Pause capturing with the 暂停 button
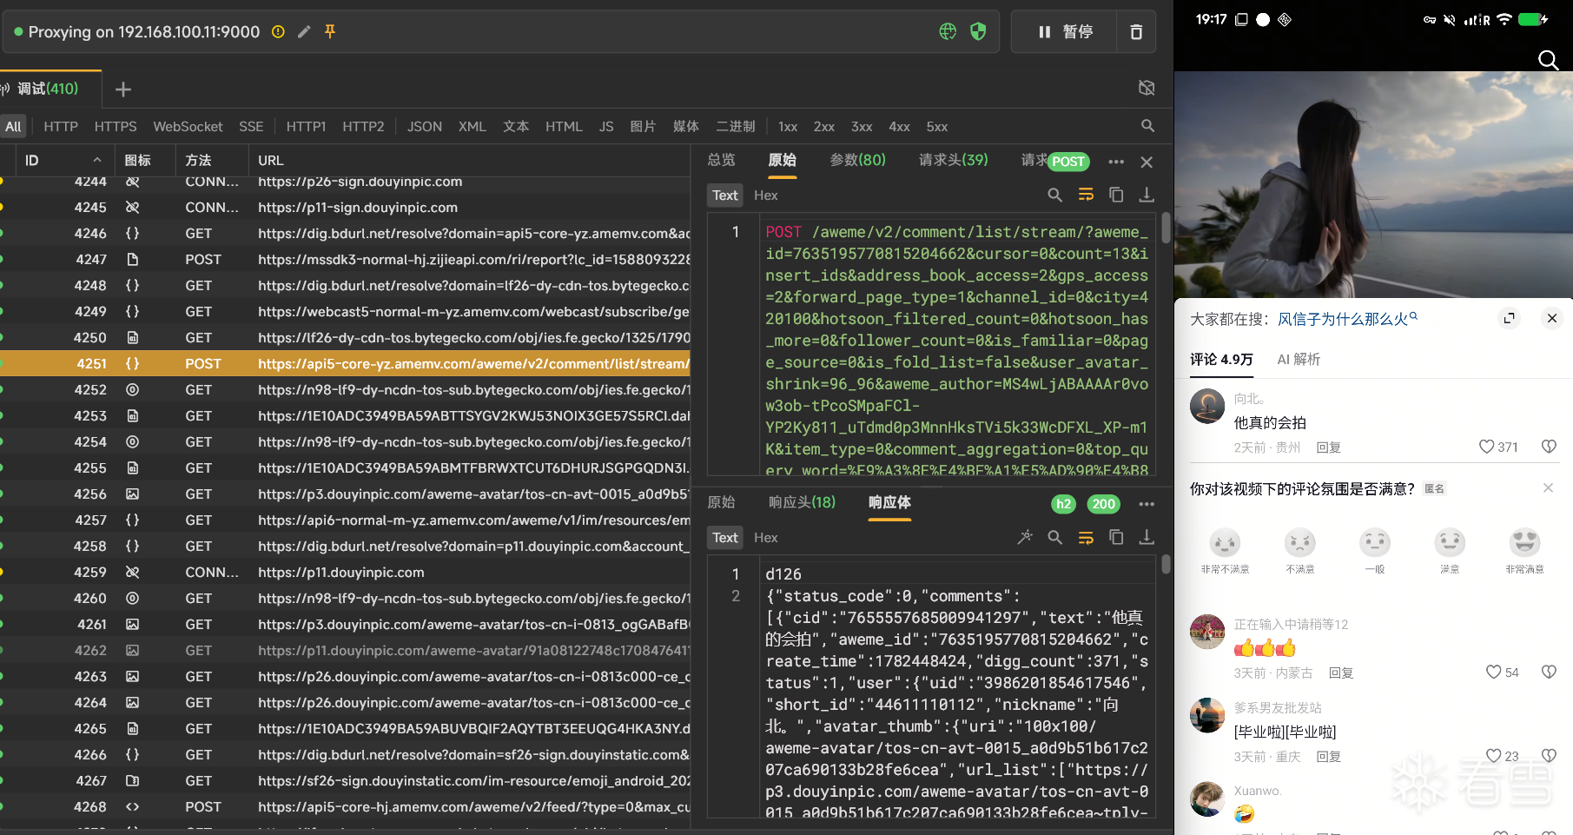 [x=1065, y=32]
